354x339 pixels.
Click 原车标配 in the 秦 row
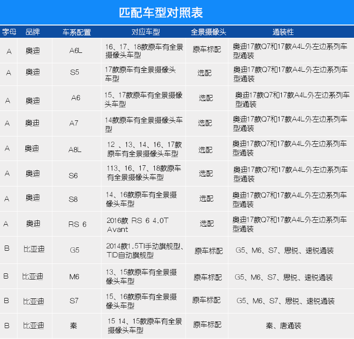point(207,325)
